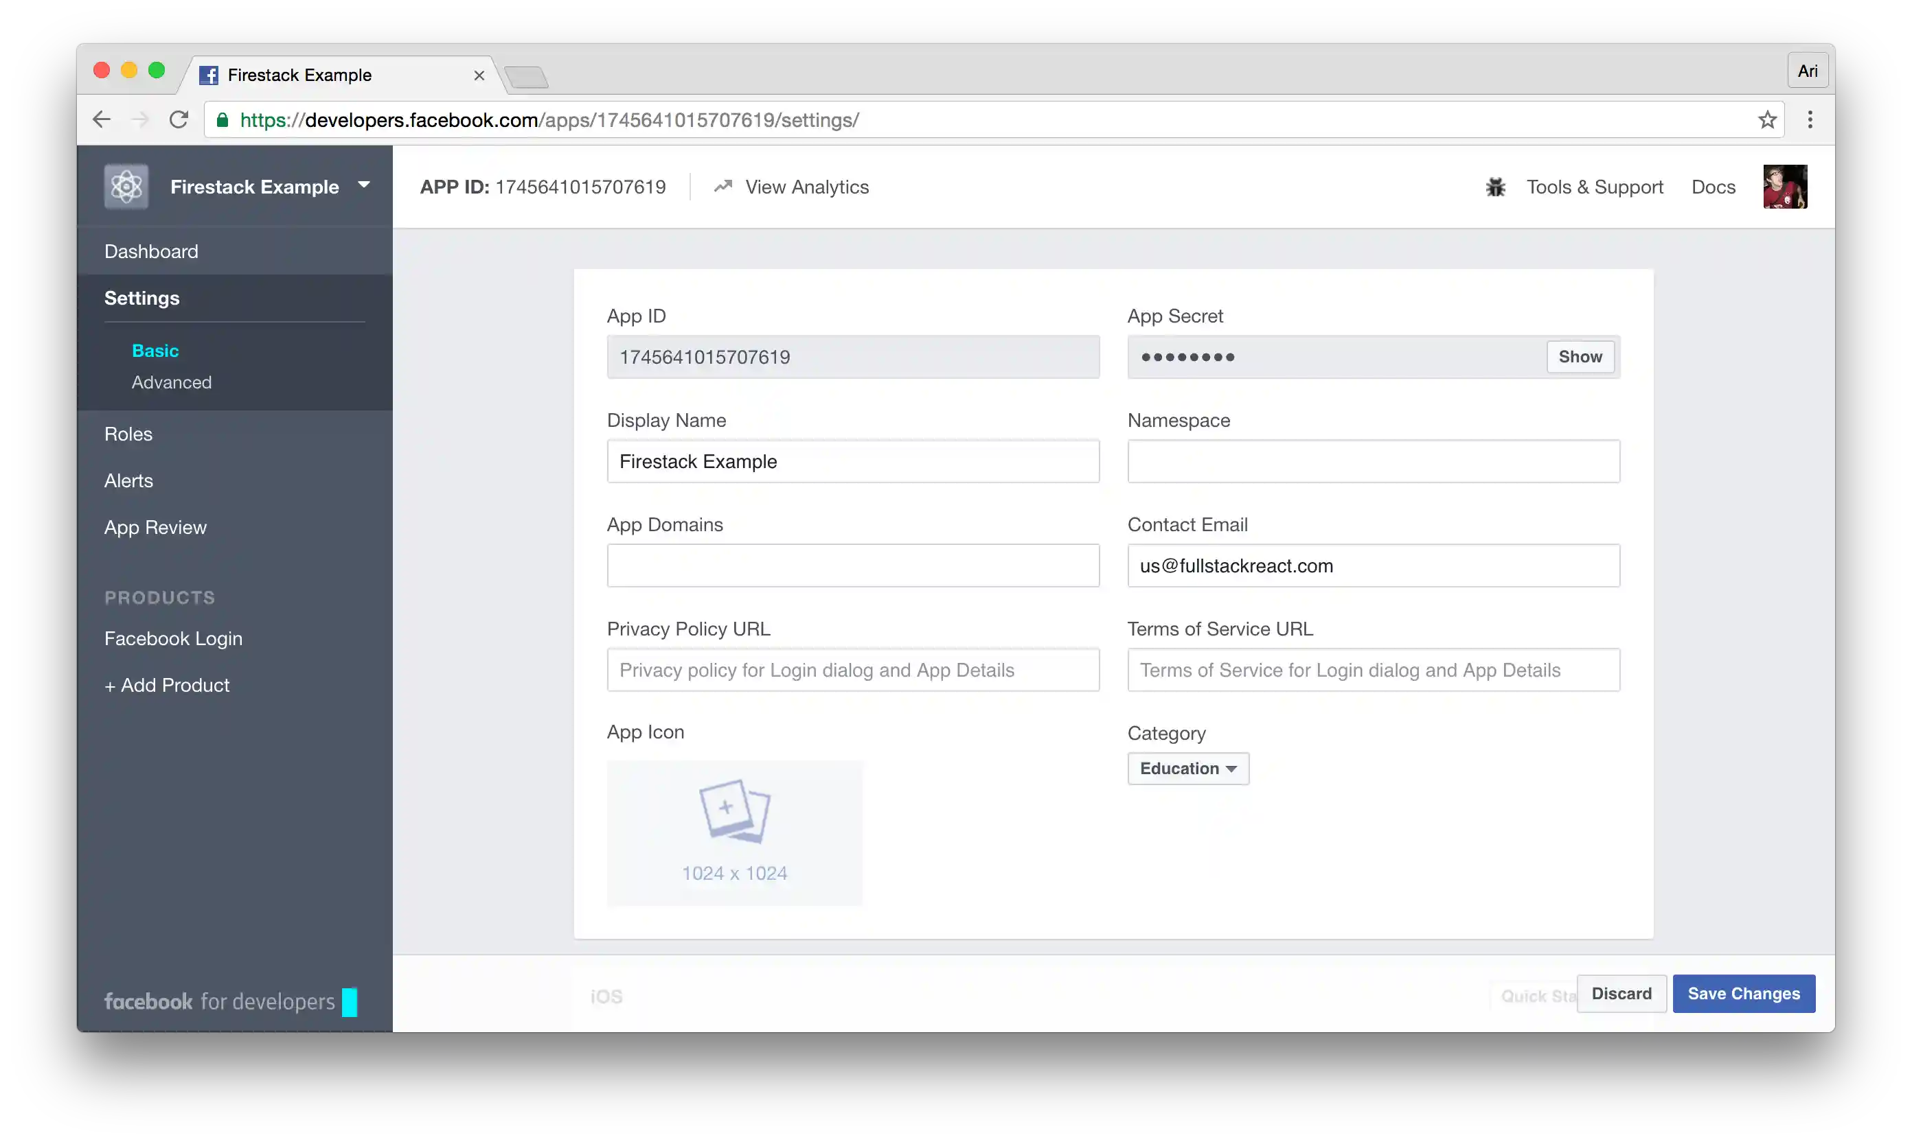Viewport: 1912px width, 1142px height.
Task: Open the Advanced settings submenu item
Action: click(172, 382)
